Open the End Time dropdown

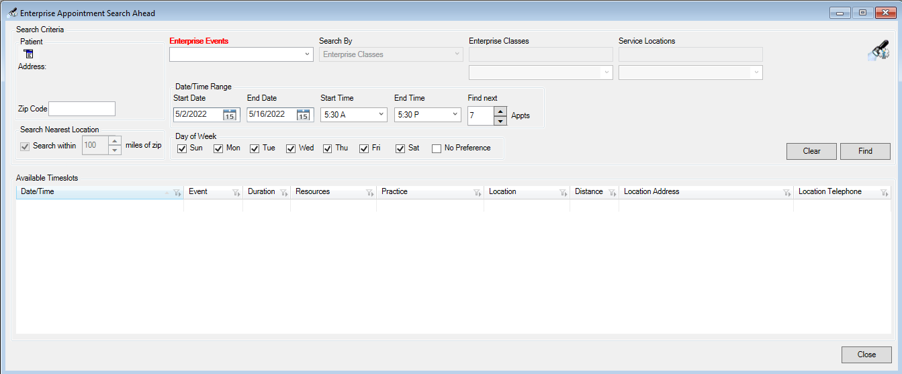pyautogui.click(x=455, y=115)
